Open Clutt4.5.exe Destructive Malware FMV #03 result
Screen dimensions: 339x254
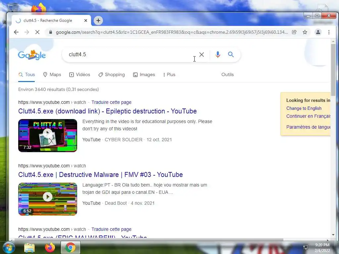101,175
